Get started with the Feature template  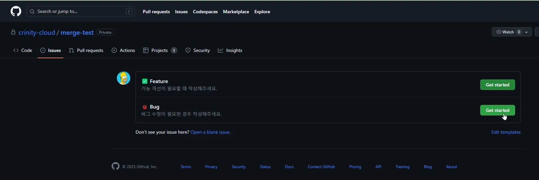click(497, 85)
